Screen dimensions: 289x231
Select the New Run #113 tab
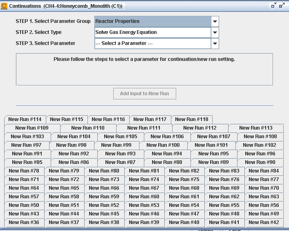[256, 128]
